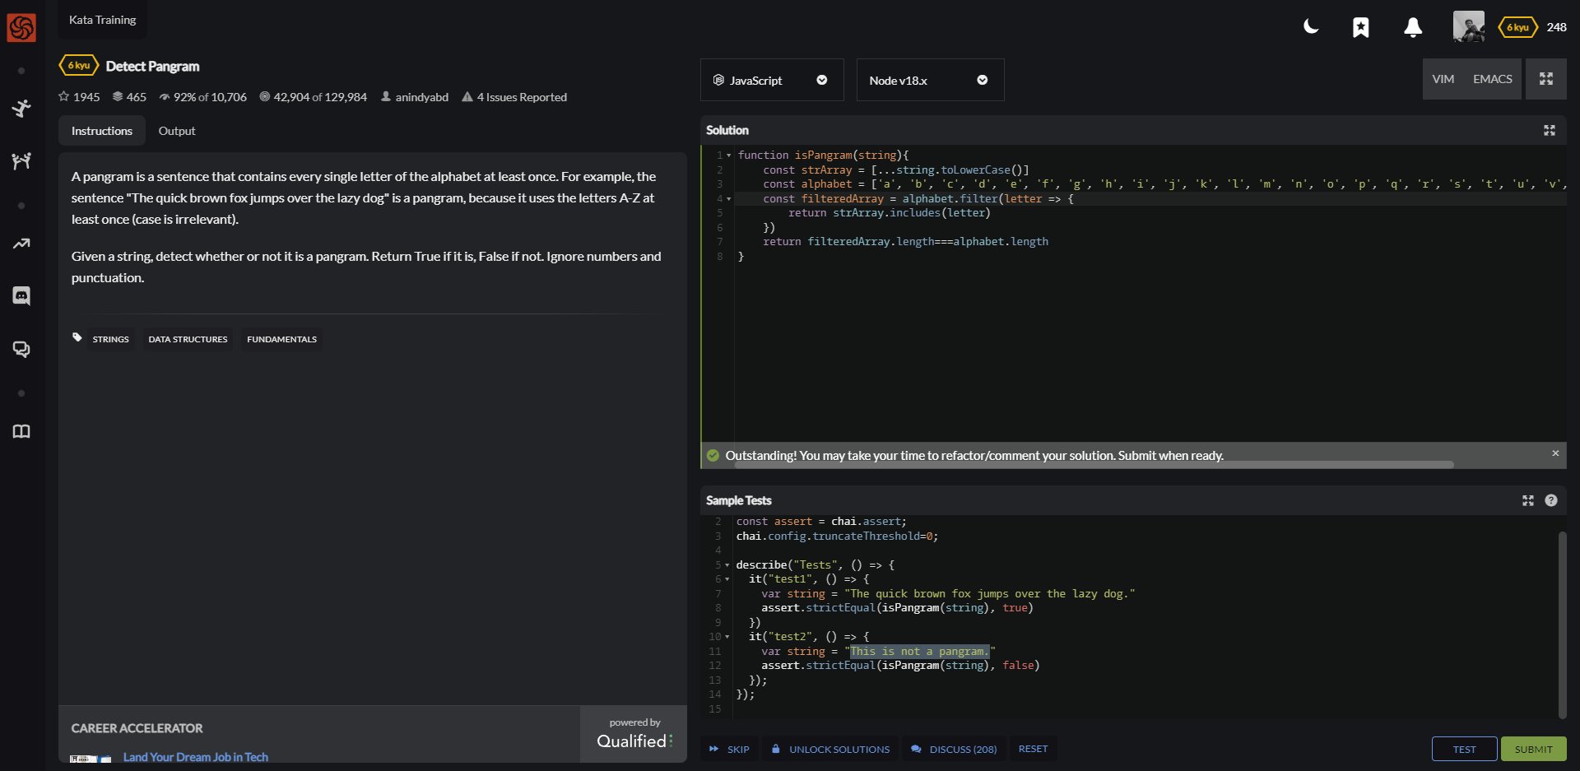
Task: Expand the Solution panel
Action: 1550,130
